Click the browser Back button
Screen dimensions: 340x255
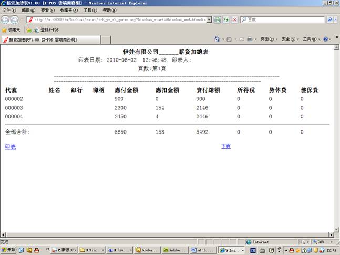pyautogui.click(x=6, y=19)
